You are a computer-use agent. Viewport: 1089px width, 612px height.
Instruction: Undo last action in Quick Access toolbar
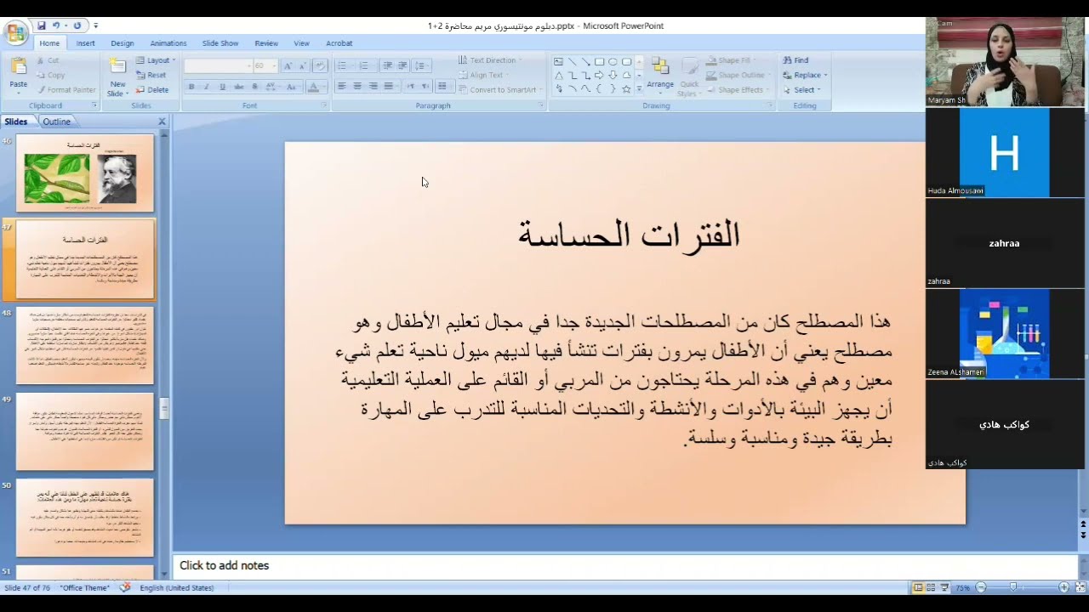pyautogui.click(x=56, y=25)
